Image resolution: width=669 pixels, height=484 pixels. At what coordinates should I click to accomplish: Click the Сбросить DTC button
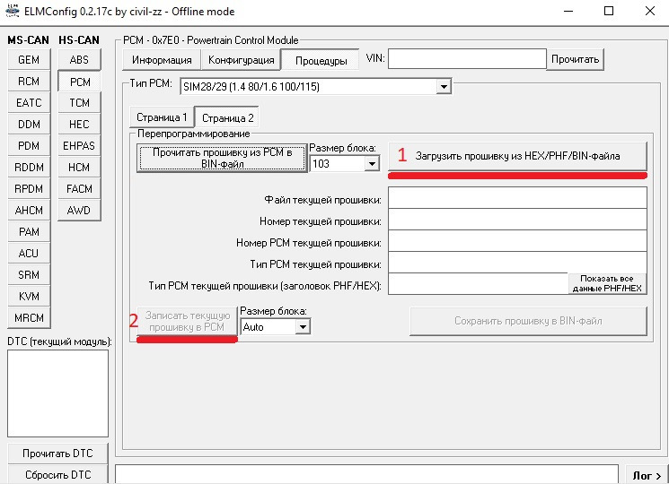coord(57,475)
